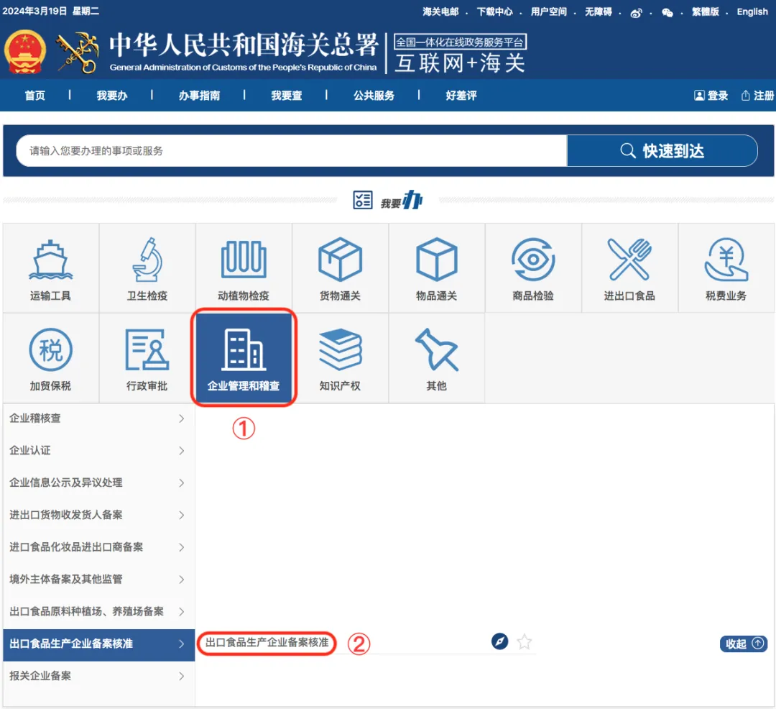Screen dimensions: 776x709
Task: Expand the 报关企业备案 sidebar entry
Action: 99,676
